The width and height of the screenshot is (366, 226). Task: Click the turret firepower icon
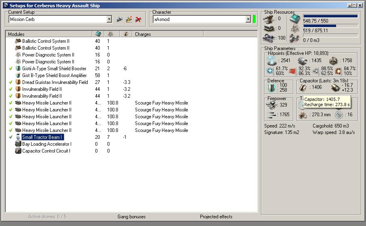pyautogui.click(x=271, y=105)
